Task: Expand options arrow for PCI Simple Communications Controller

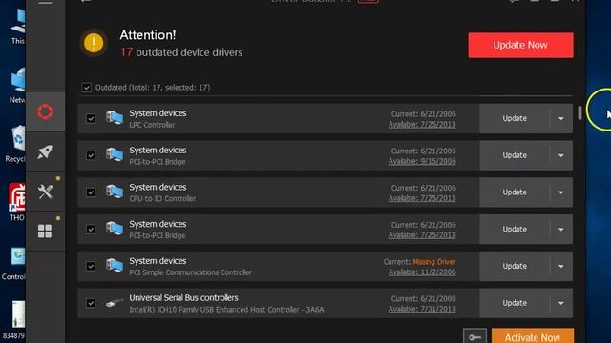Action: coord(561,266)
